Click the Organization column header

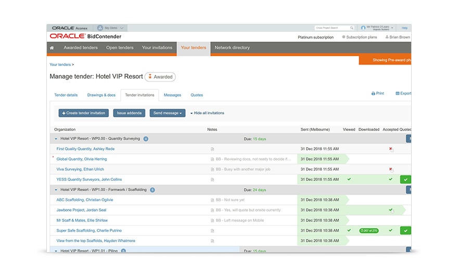65,129
